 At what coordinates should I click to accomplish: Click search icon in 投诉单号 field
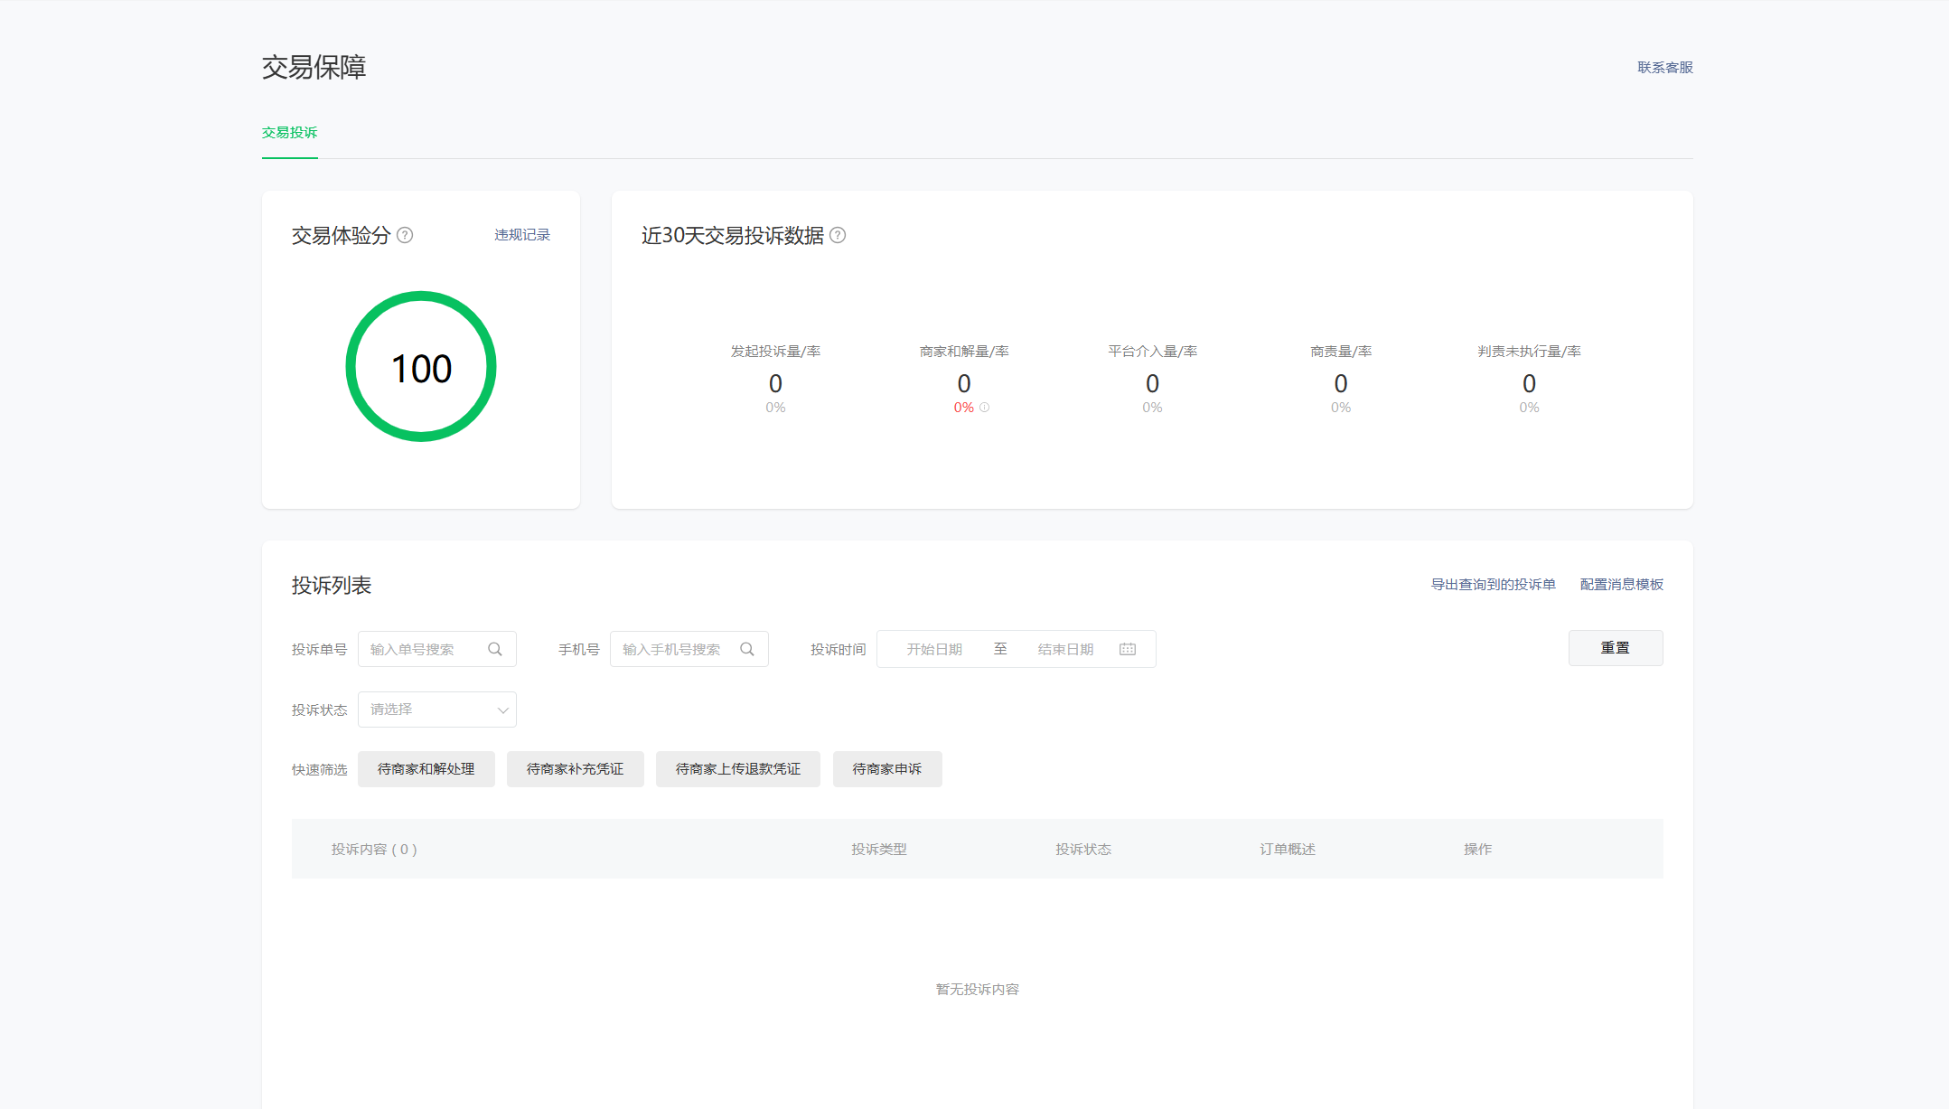click(495, 649)
